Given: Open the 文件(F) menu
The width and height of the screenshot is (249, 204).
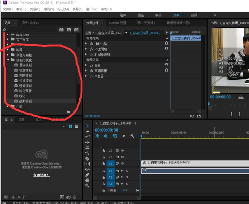Looking at the screenshot, I should [8, 9].
